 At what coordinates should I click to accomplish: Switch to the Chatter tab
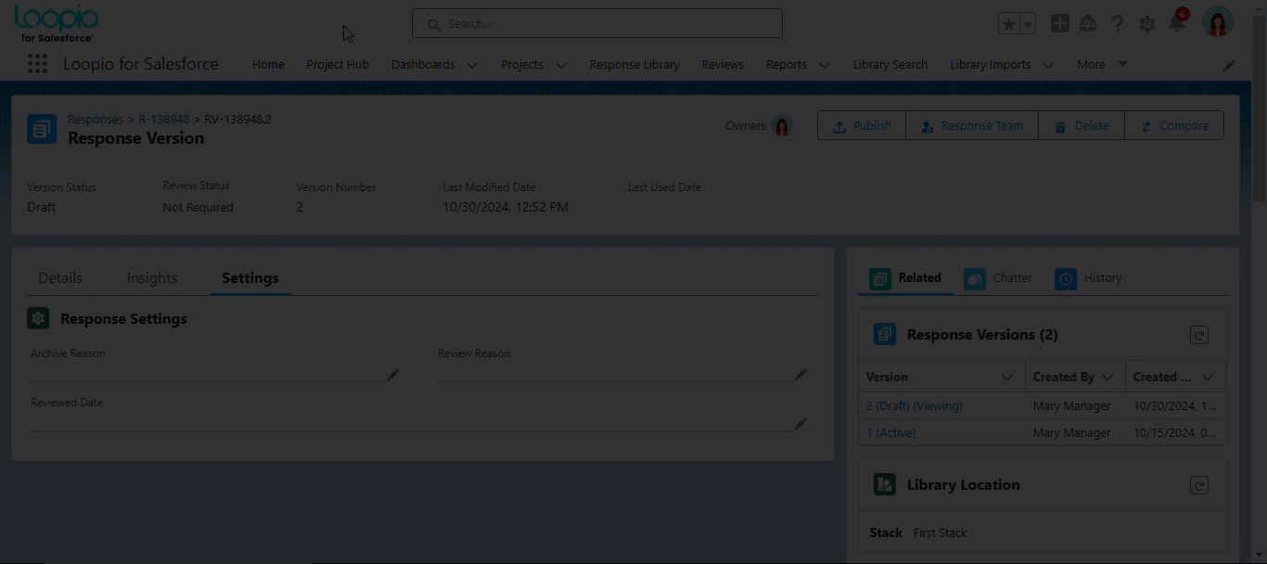coord(998,278)
